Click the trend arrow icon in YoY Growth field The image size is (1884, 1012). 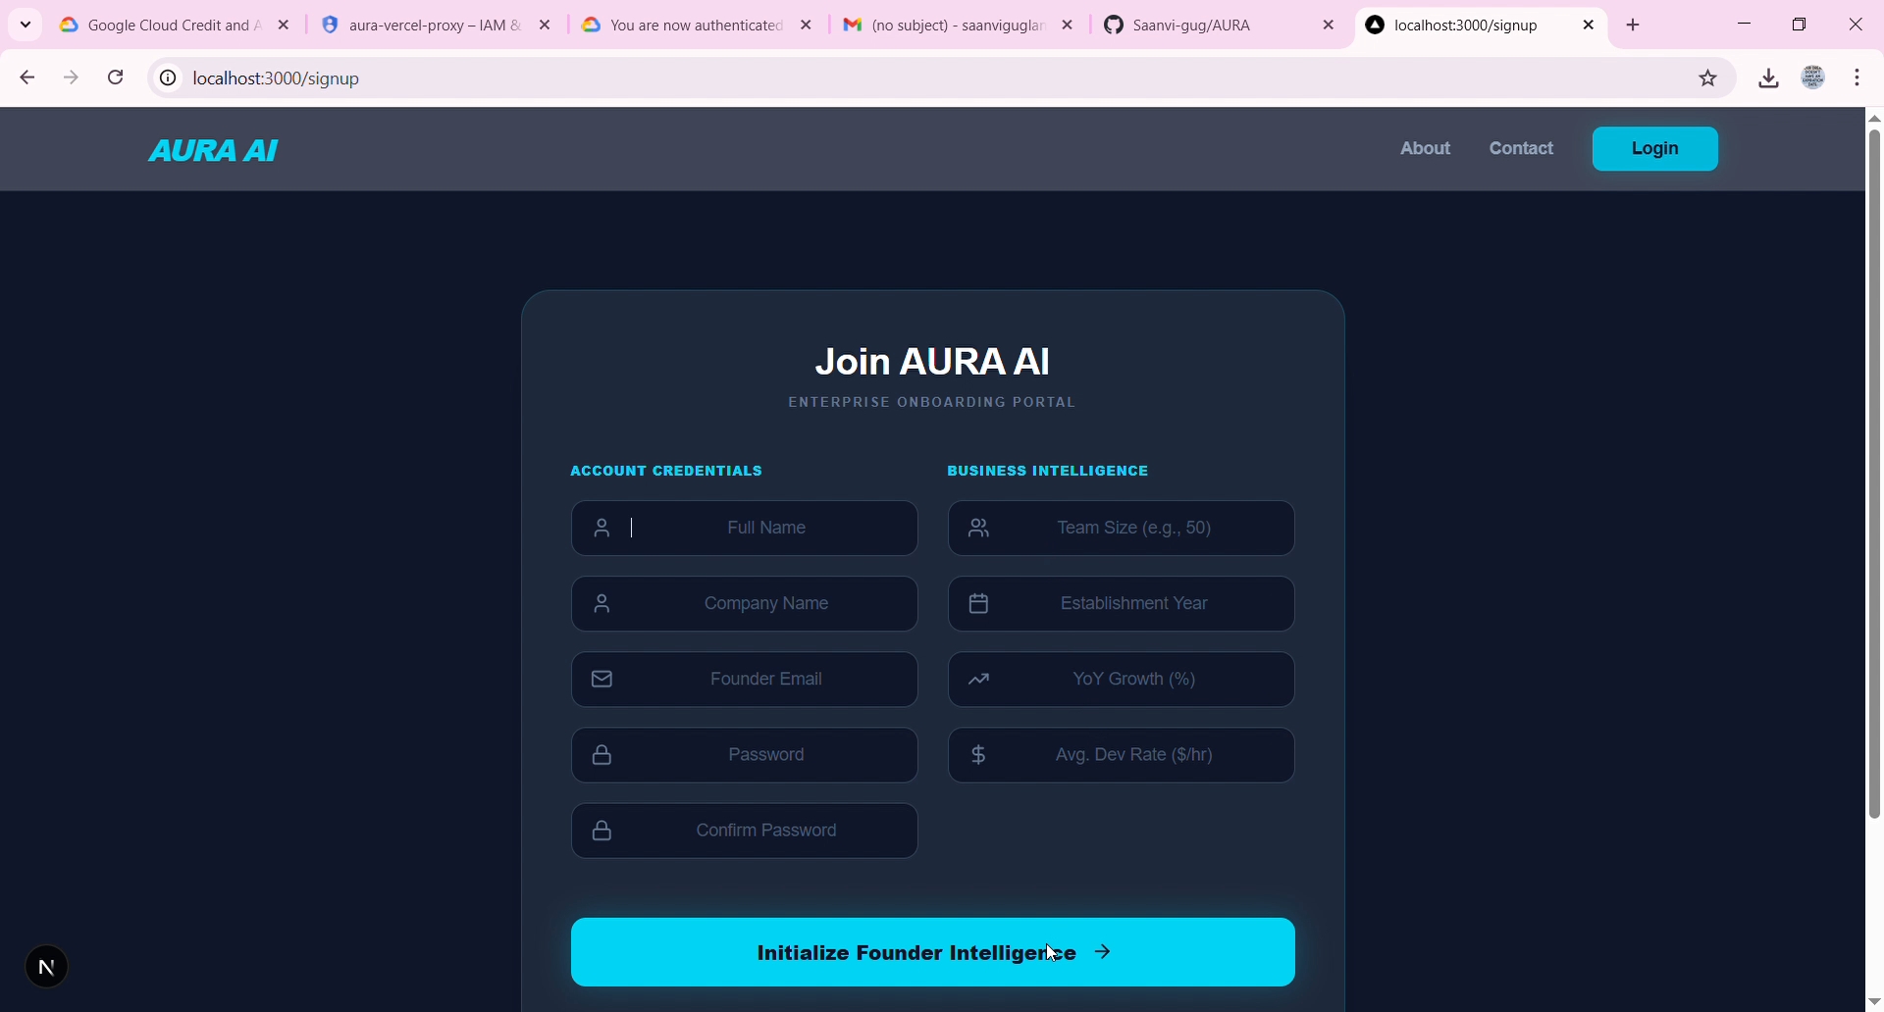point(980,680)
